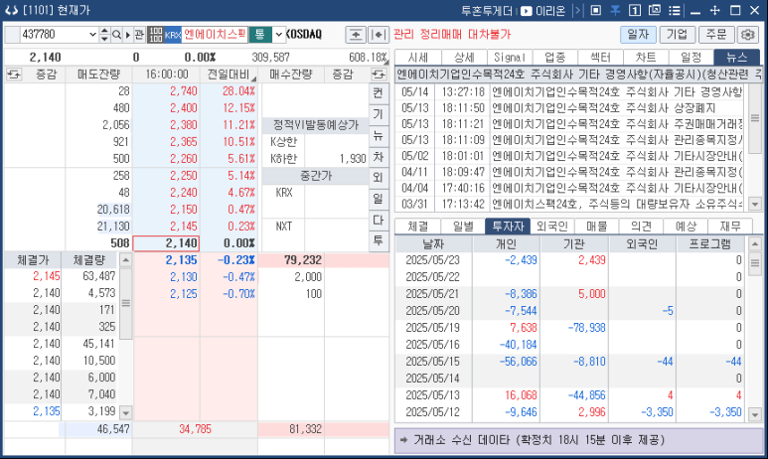Open the 관 watchlist button
The height and width of the screenshot is (459, 768).
tap(140, 35)
